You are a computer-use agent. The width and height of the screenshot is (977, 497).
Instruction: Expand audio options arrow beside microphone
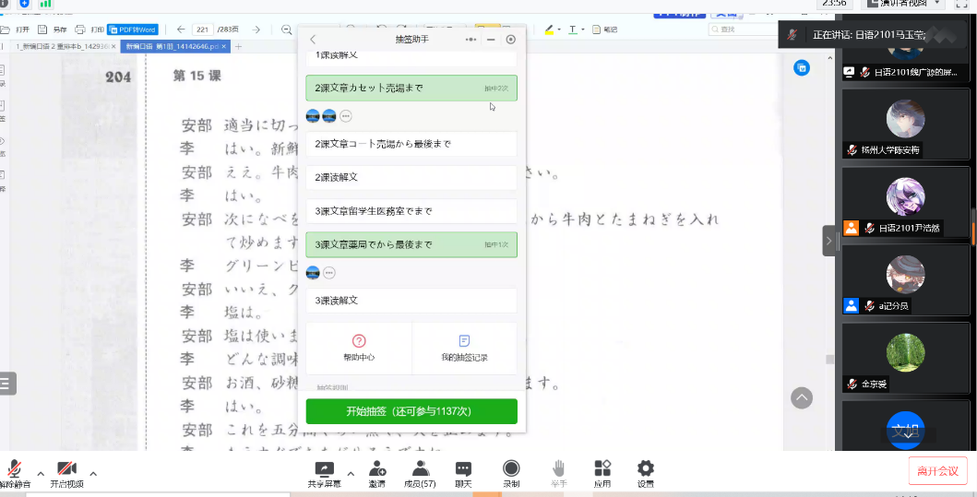41,473
